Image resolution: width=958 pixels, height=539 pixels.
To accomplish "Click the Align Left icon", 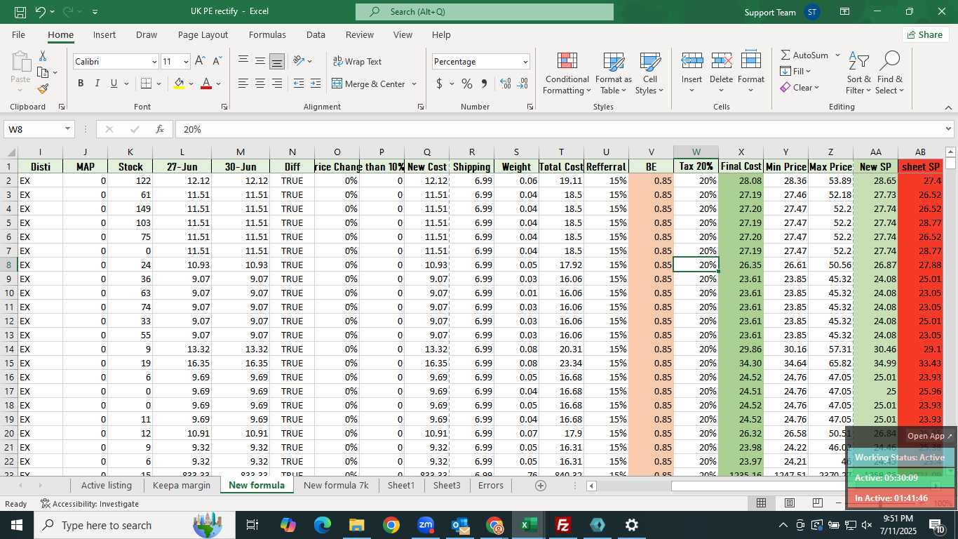I will (x=243, y=84).
